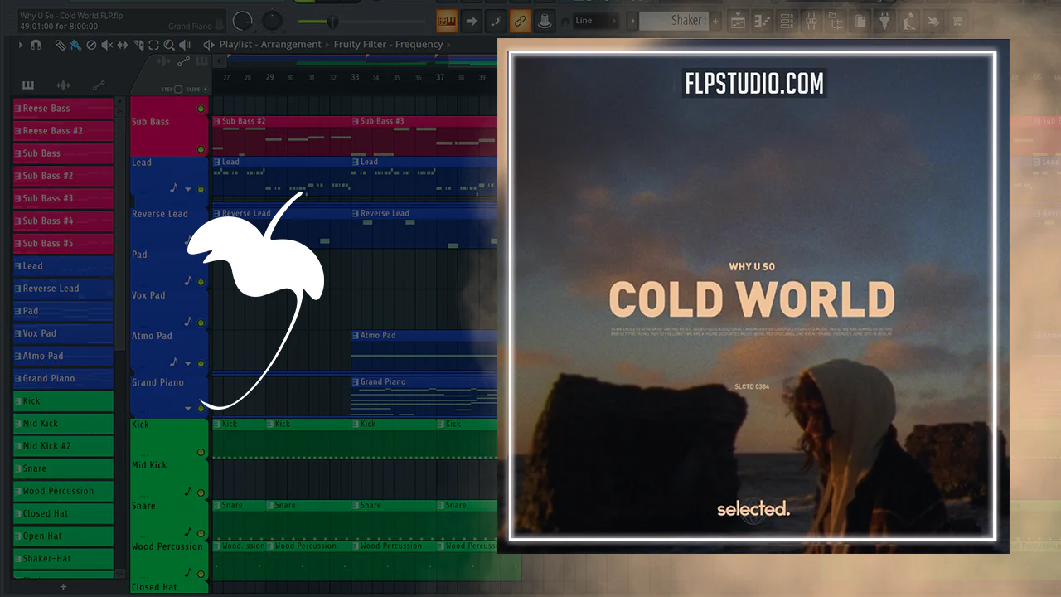Open the pattern selector arrow before Shaker

(633, 21)
